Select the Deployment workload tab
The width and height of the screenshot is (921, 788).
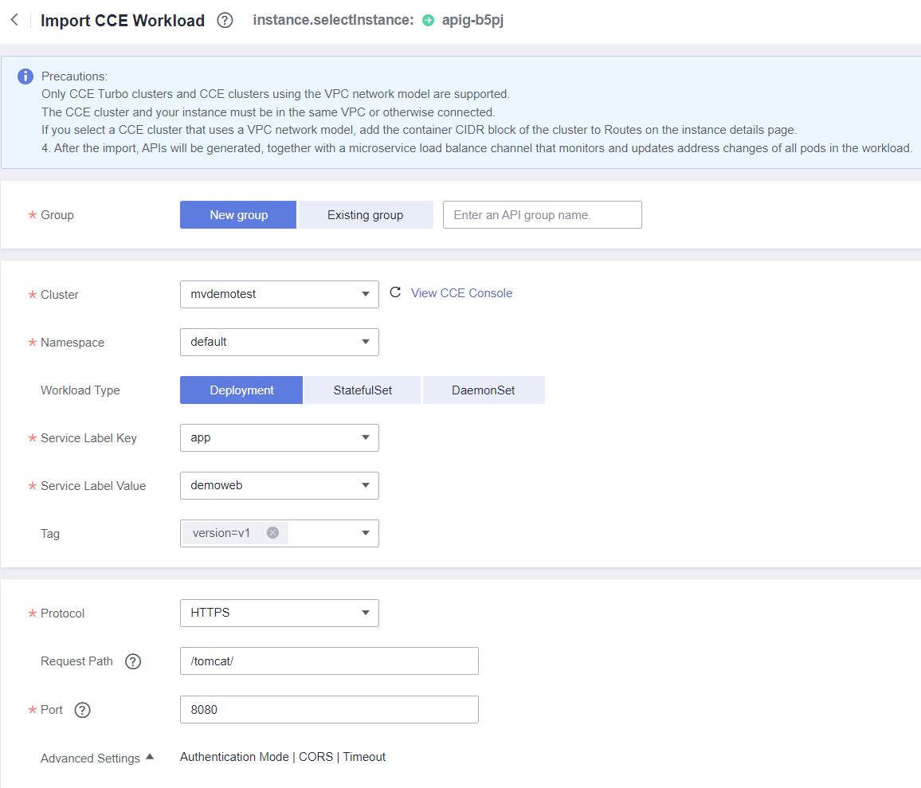[241, 390]
